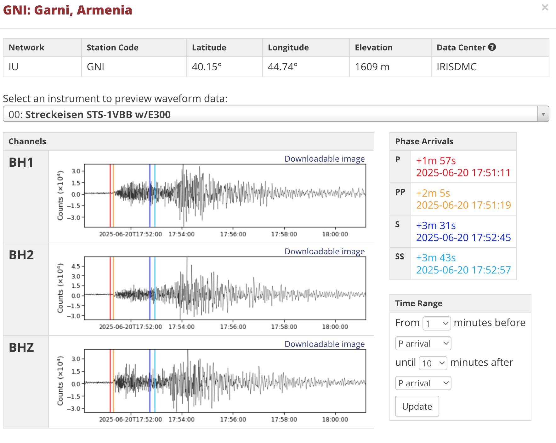This screenshot has width=556, height=443.
Task: Click the BH1 waveform plot
Action: [x=225, y=195]
